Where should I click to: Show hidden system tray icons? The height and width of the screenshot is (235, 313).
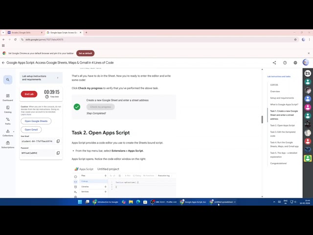coord(274,202)
